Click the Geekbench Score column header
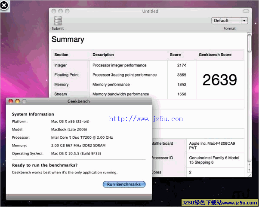Screen dimensions: 259x207 pos(215,55)
